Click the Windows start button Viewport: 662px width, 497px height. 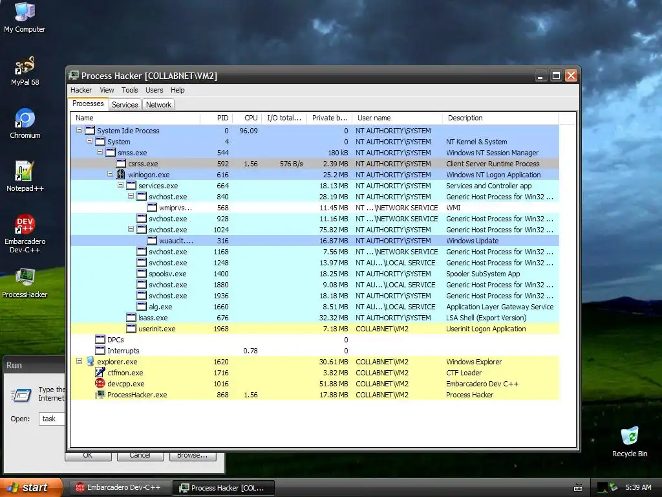click(30, 487)
